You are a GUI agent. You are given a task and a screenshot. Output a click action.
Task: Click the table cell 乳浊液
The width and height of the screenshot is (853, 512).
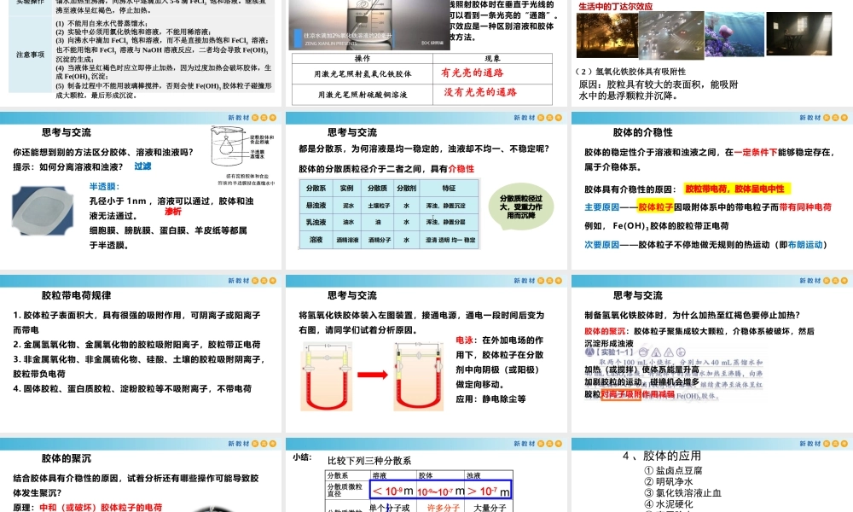pos(316,222)
